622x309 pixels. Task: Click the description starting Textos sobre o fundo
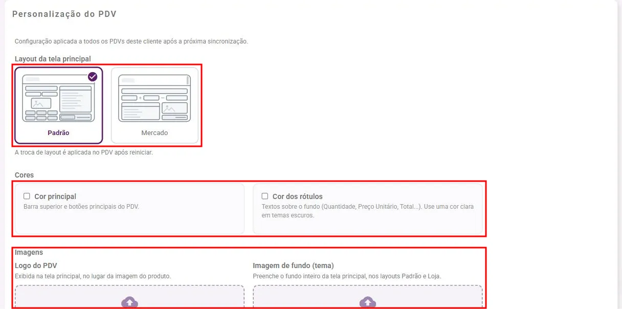[x=368, y=211]
